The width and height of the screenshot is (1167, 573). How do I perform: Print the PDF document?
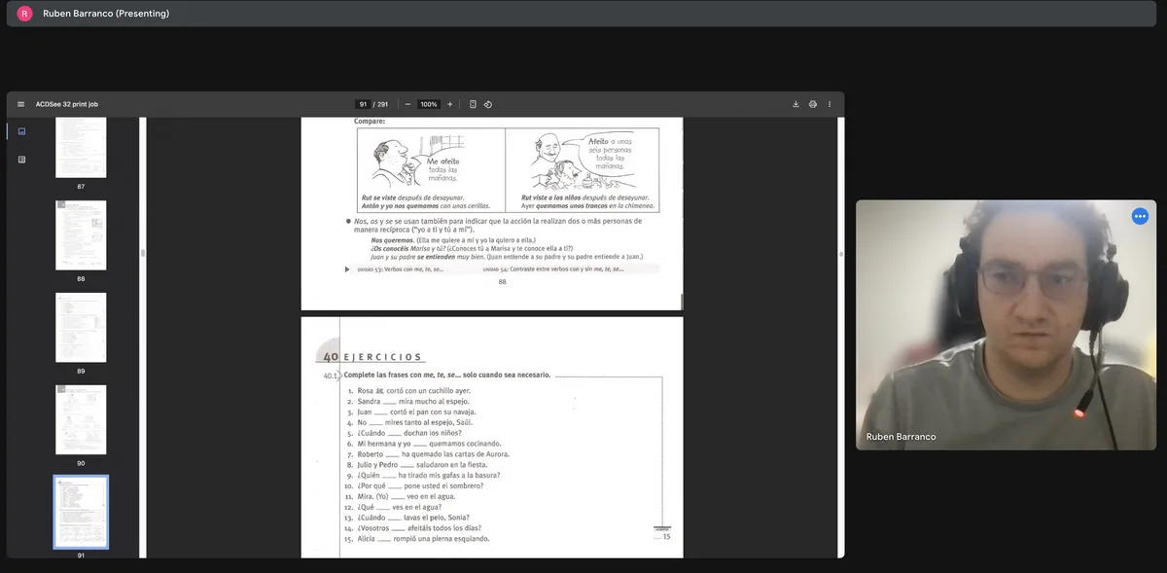812,104
